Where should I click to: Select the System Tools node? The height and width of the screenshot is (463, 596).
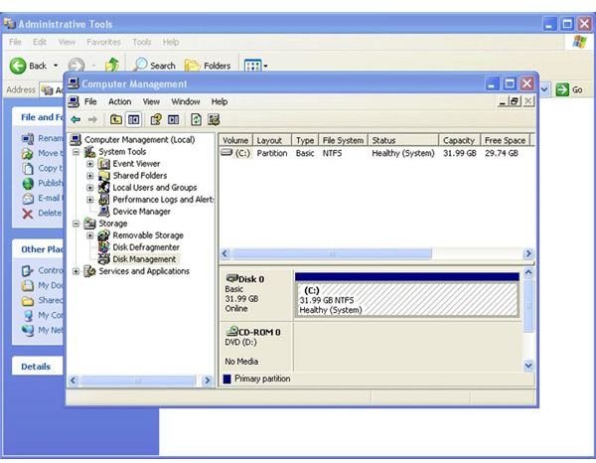(122, 152)
